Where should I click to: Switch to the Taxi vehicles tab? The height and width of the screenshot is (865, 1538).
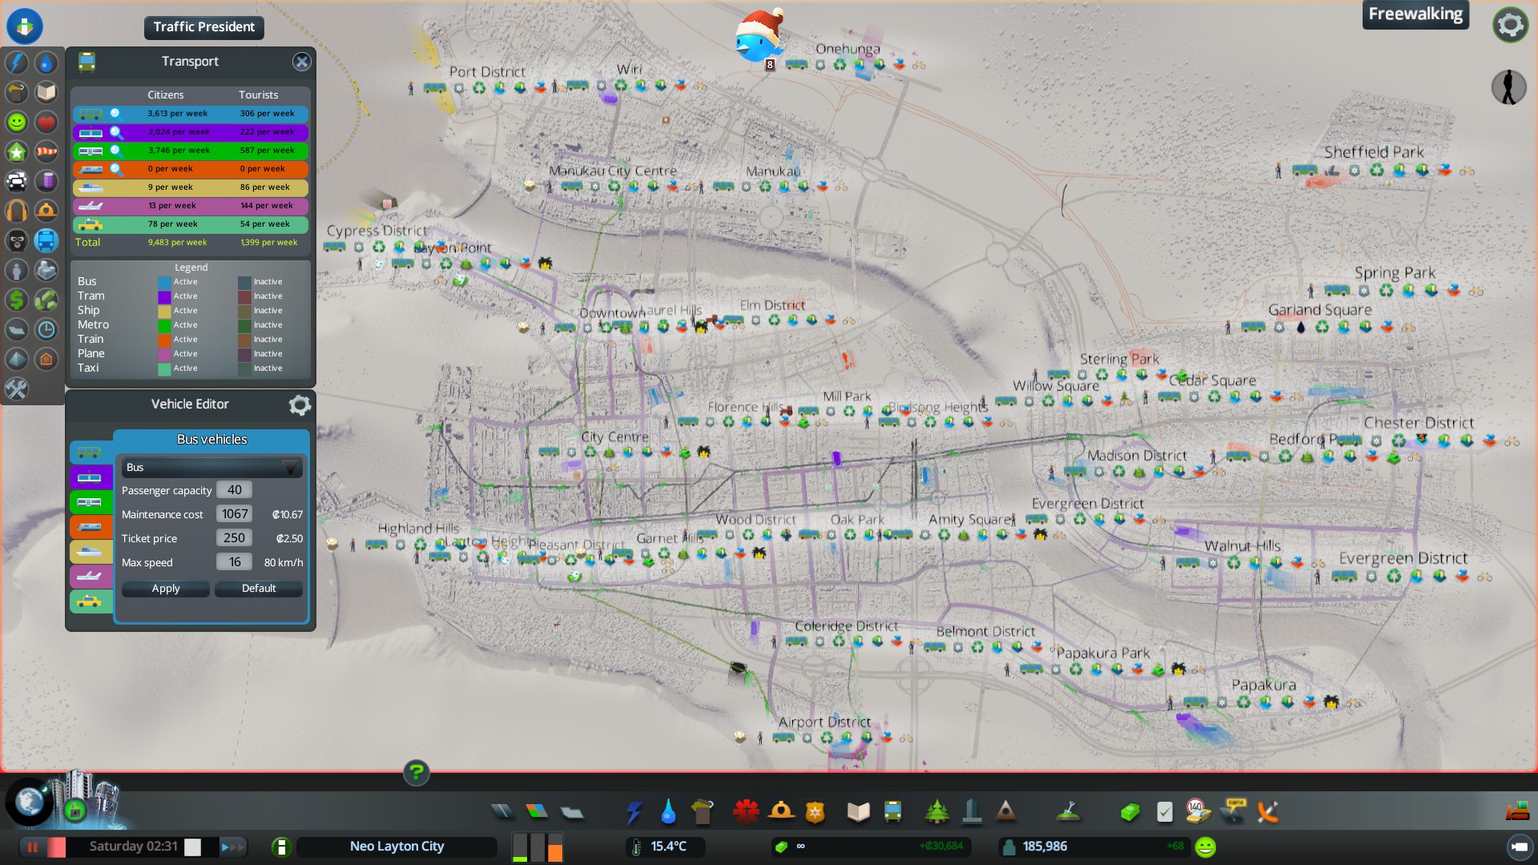(x=90, y=601)
